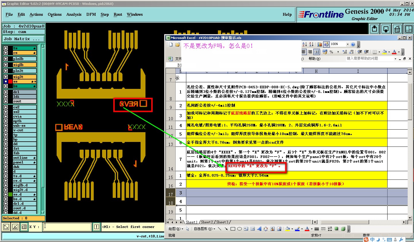Click exclamation icon beside XY field

(97, 227)
